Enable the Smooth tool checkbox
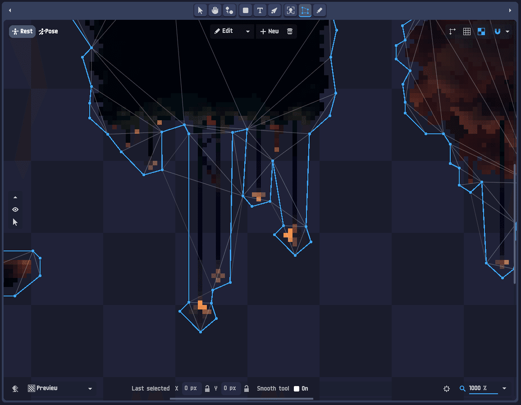The image size is (521, 405). pyautogui.click(x=297, y=389)
